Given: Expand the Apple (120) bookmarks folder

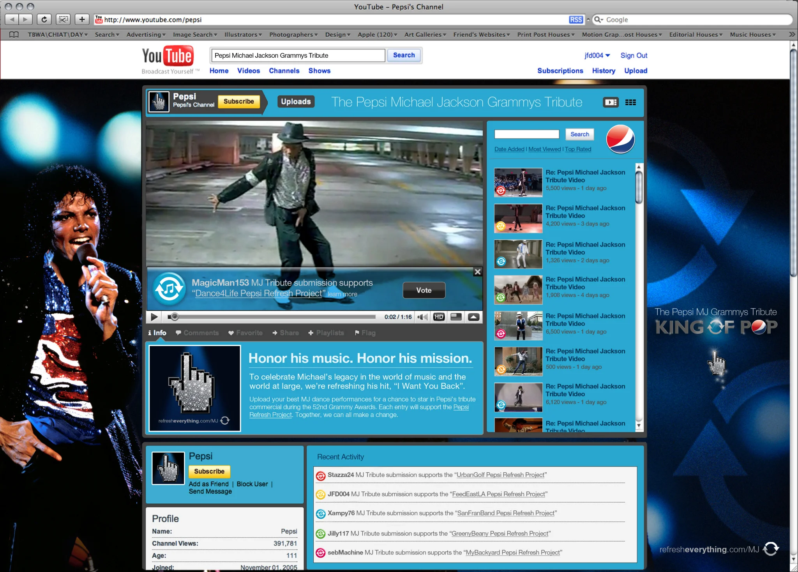Looking at the screenshot, I should point(377,35).
